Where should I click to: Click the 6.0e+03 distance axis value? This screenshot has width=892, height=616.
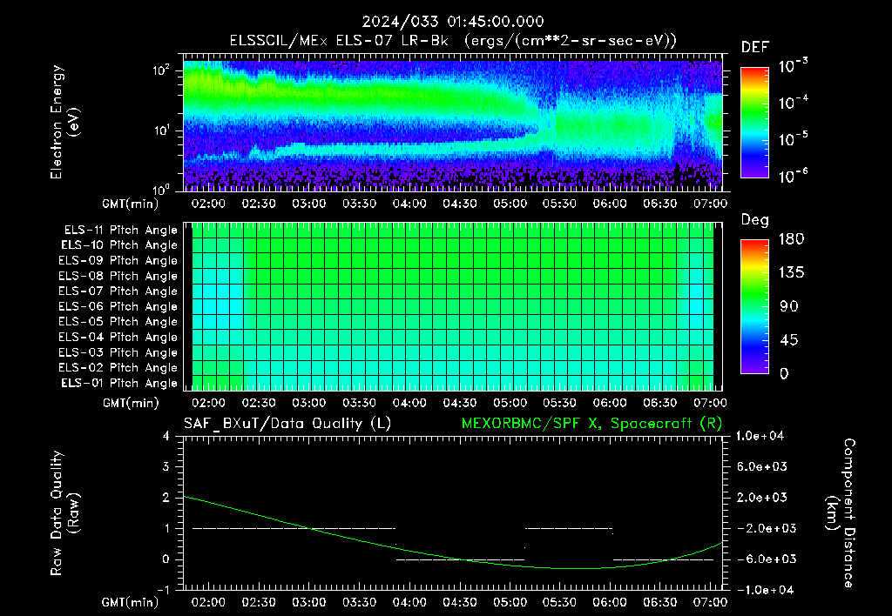click(761, 467)
